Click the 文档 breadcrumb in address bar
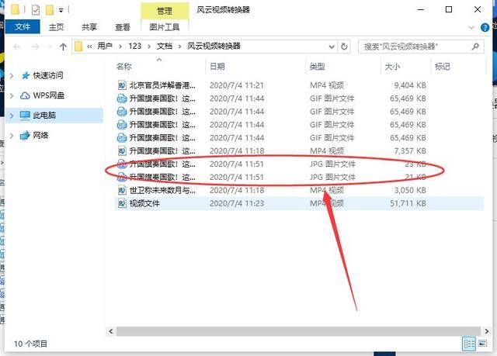The height and width of the screenshot is (356, 497). point(165,47)
